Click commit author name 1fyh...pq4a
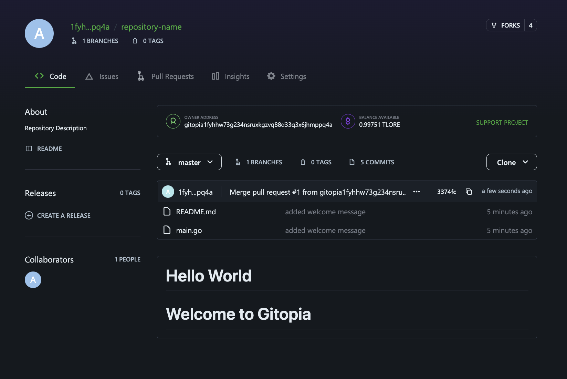 pos(196,192)
